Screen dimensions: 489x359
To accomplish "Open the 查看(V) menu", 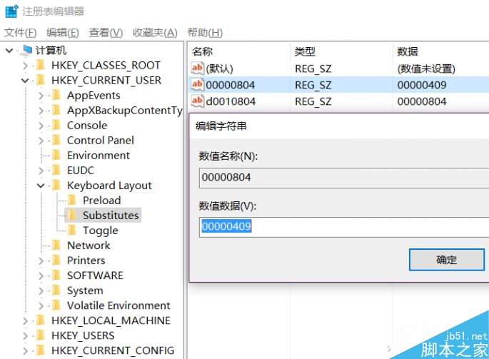I will click(x=106, y=32).
